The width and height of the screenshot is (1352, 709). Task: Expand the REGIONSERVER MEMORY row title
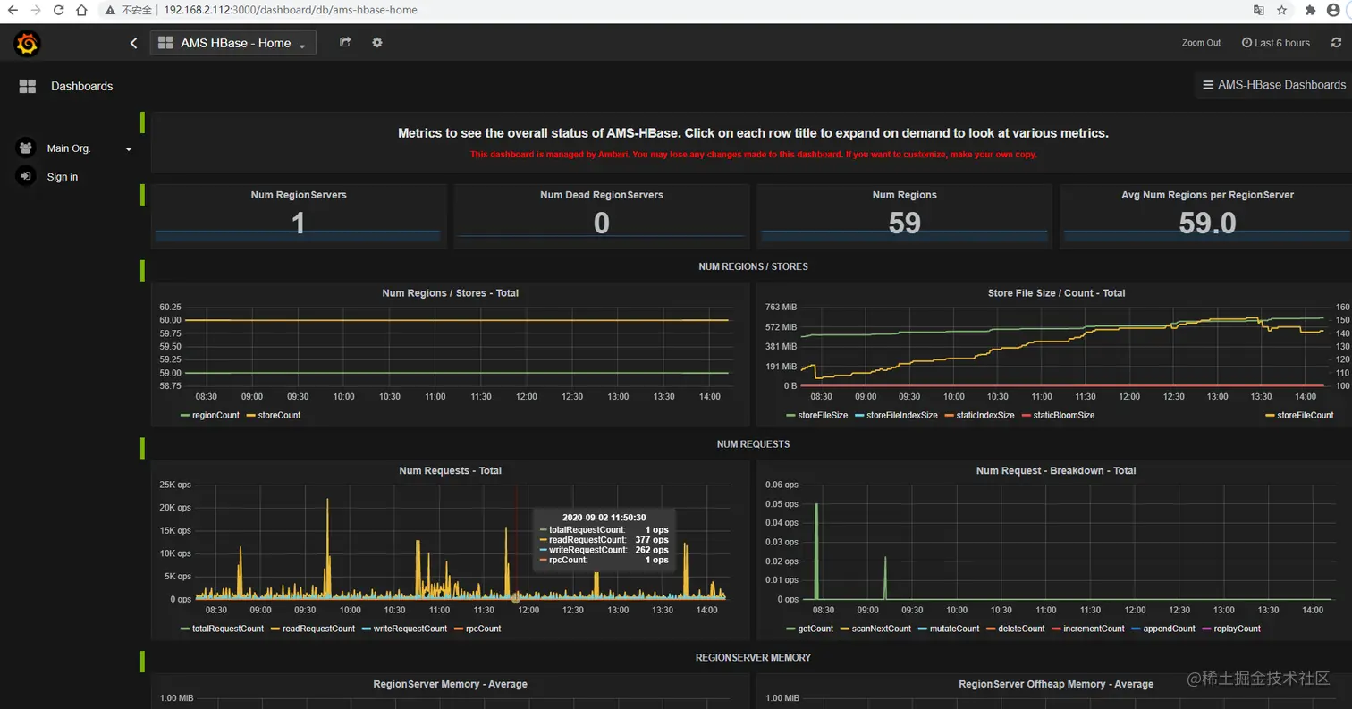(753, 657)
